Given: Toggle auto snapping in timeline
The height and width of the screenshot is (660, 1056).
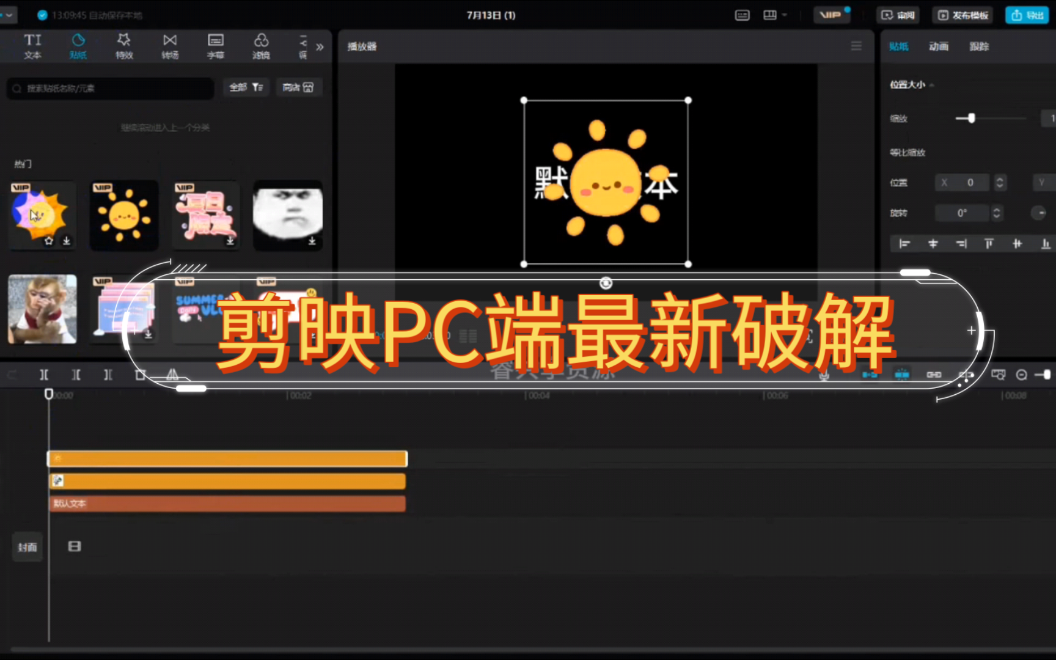Looking at the screenshot, I should 902,375.
